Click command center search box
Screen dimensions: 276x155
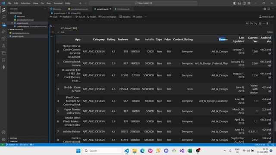point(143,3)
